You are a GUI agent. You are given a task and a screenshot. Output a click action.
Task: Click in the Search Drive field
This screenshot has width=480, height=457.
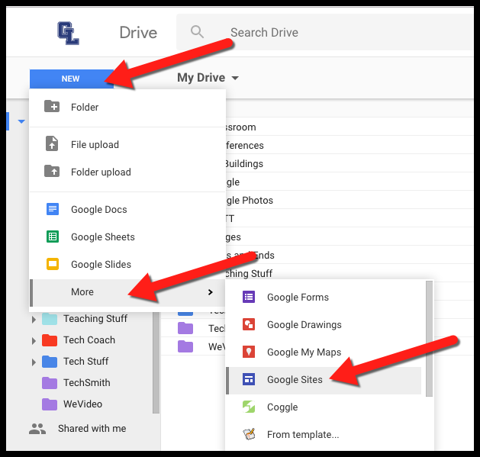(x=325, y=32)
